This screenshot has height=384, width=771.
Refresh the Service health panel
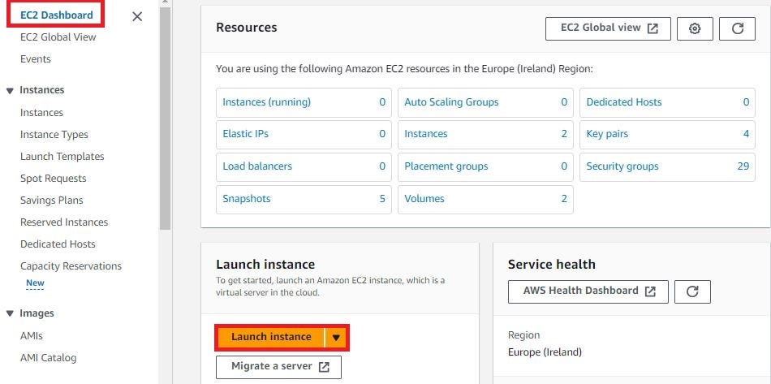(692, 291)
